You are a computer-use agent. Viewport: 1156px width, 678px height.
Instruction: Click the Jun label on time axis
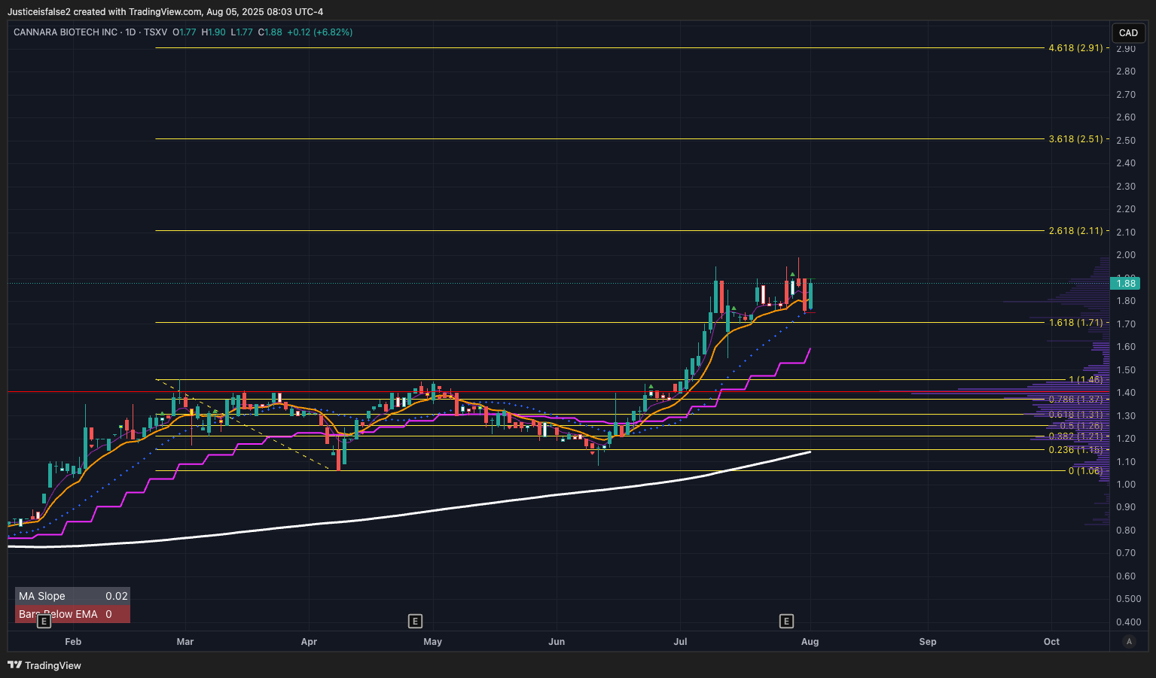[557, 642]
